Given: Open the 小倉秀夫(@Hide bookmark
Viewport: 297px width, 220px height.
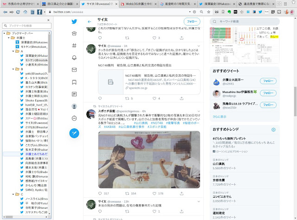Looking at the screenshot, I should [x=34, y=65].
